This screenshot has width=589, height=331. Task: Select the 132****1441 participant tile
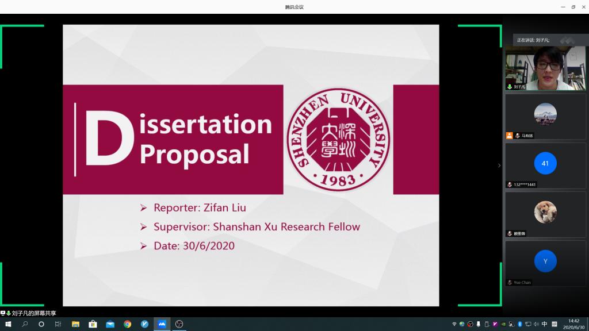point(545,165)
